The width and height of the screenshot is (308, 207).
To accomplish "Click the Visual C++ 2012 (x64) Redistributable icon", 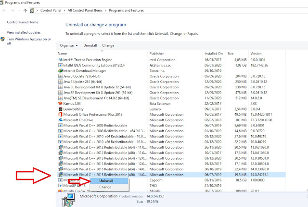I will (61, 147).
